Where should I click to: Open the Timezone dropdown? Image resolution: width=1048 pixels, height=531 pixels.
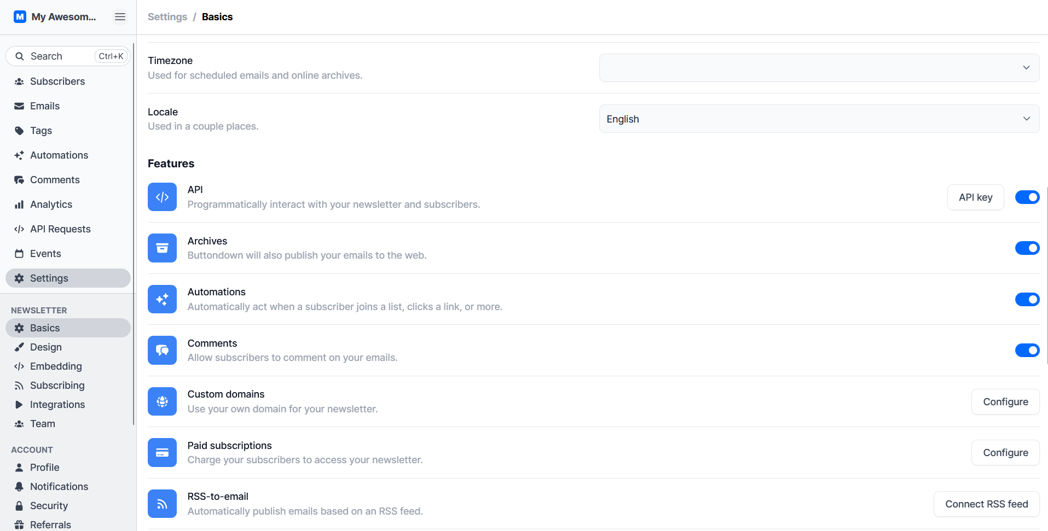tap(819, 68)
